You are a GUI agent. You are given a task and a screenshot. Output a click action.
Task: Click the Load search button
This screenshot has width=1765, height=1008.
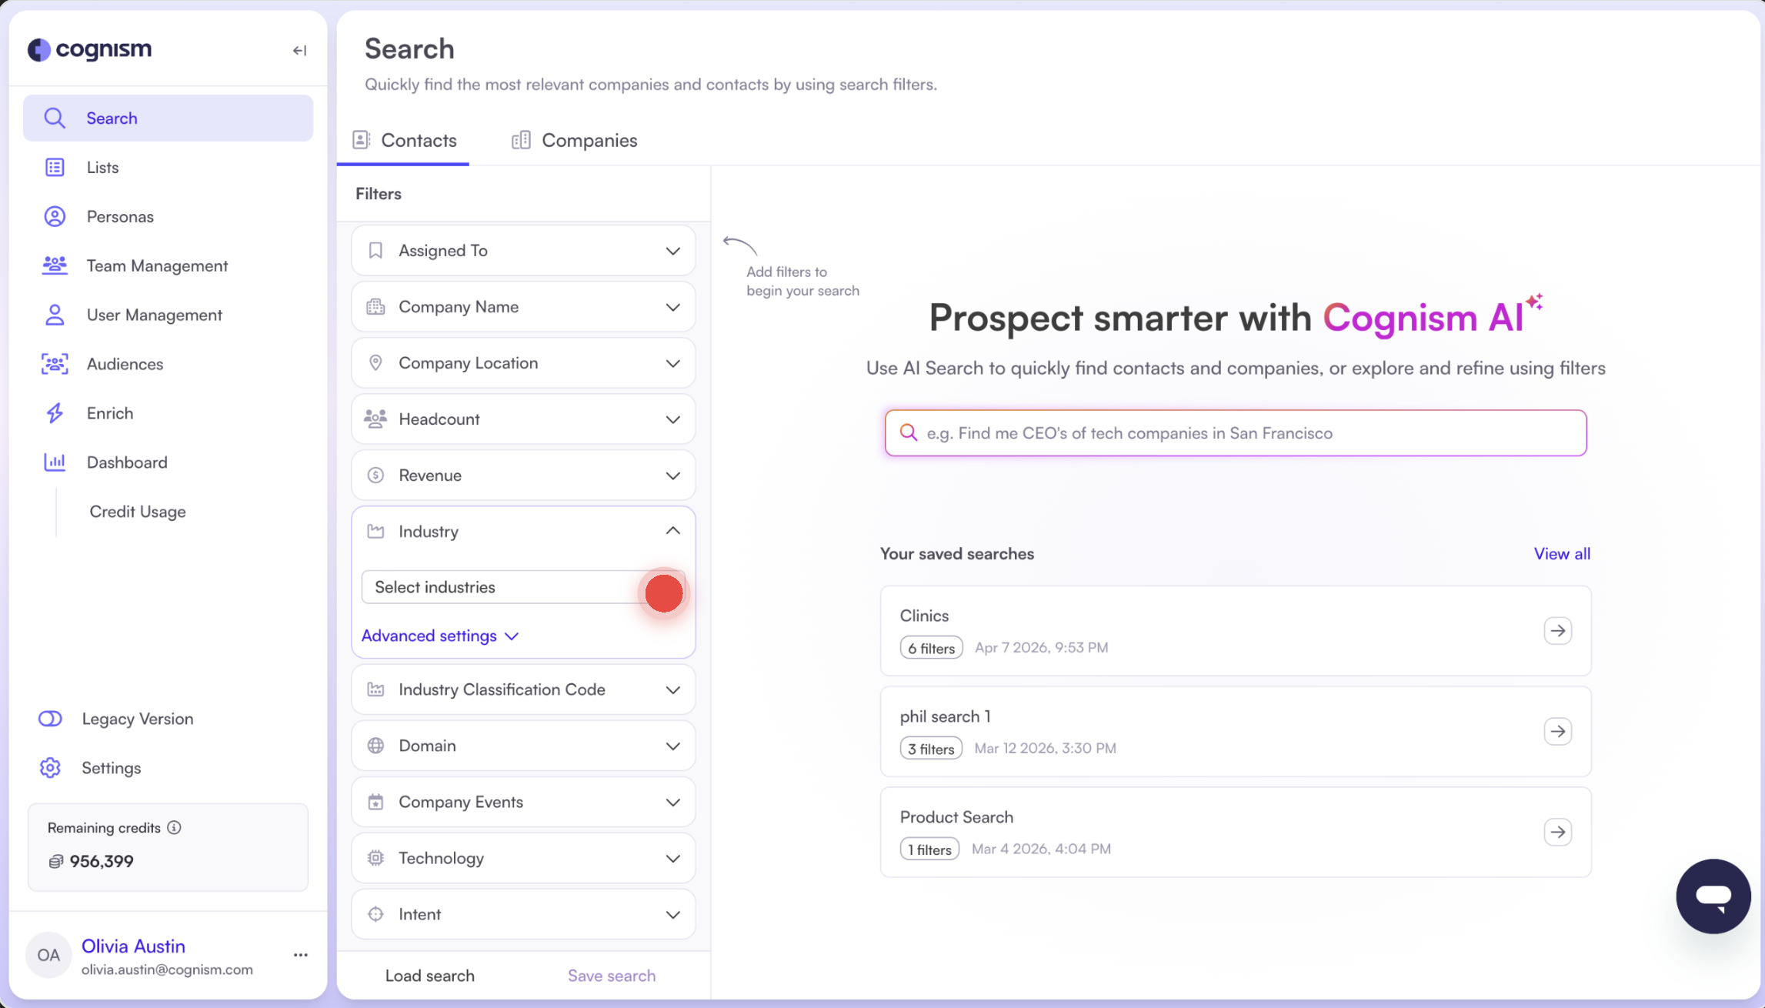pos(429,976)
